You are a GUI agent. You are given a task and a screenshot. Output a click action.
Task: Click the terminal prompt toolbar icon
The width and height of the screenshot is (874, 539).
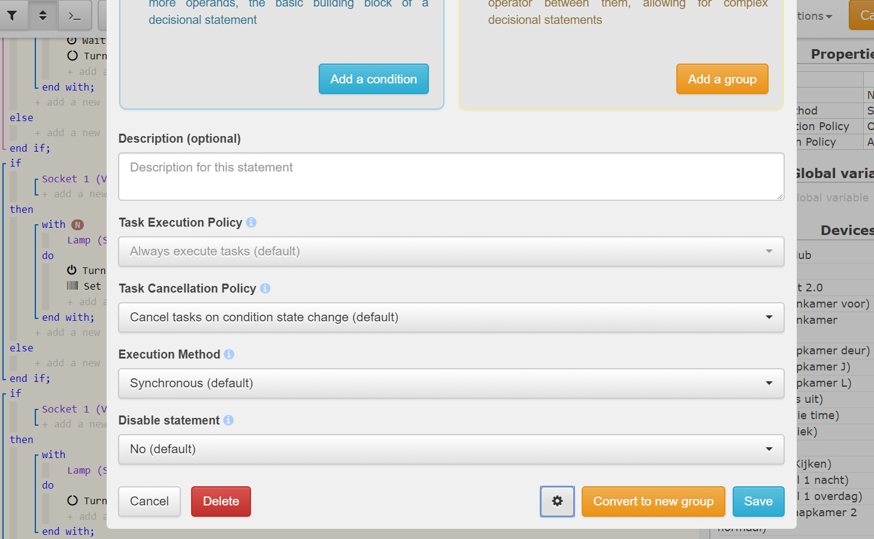pyautogui.click(x=74, y=16)
